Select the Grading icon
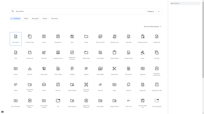The height and width of the screenshot is (114, 204). [x=72, y=68]
